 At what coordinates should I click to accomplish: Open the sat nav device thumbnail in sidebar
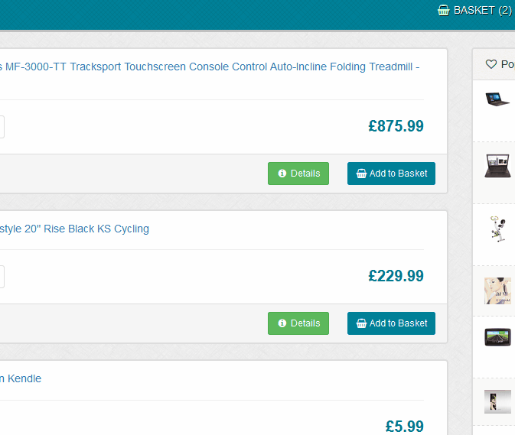coord(498,337)
